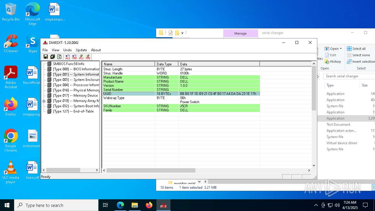Click the Undo TYPE toolbar icon

[x=74, y=57]
